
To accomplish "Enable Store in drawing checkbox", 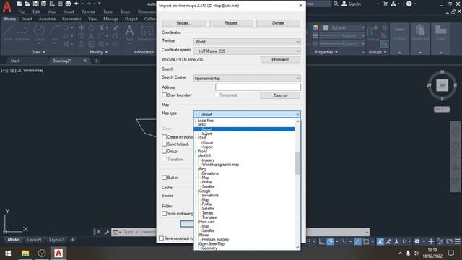I will pyautogui.click(x=164, y=213).
